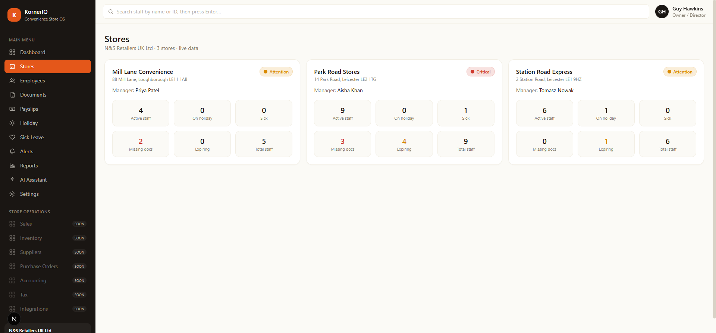Click the Documents file icon

click(x=12, y=95)
